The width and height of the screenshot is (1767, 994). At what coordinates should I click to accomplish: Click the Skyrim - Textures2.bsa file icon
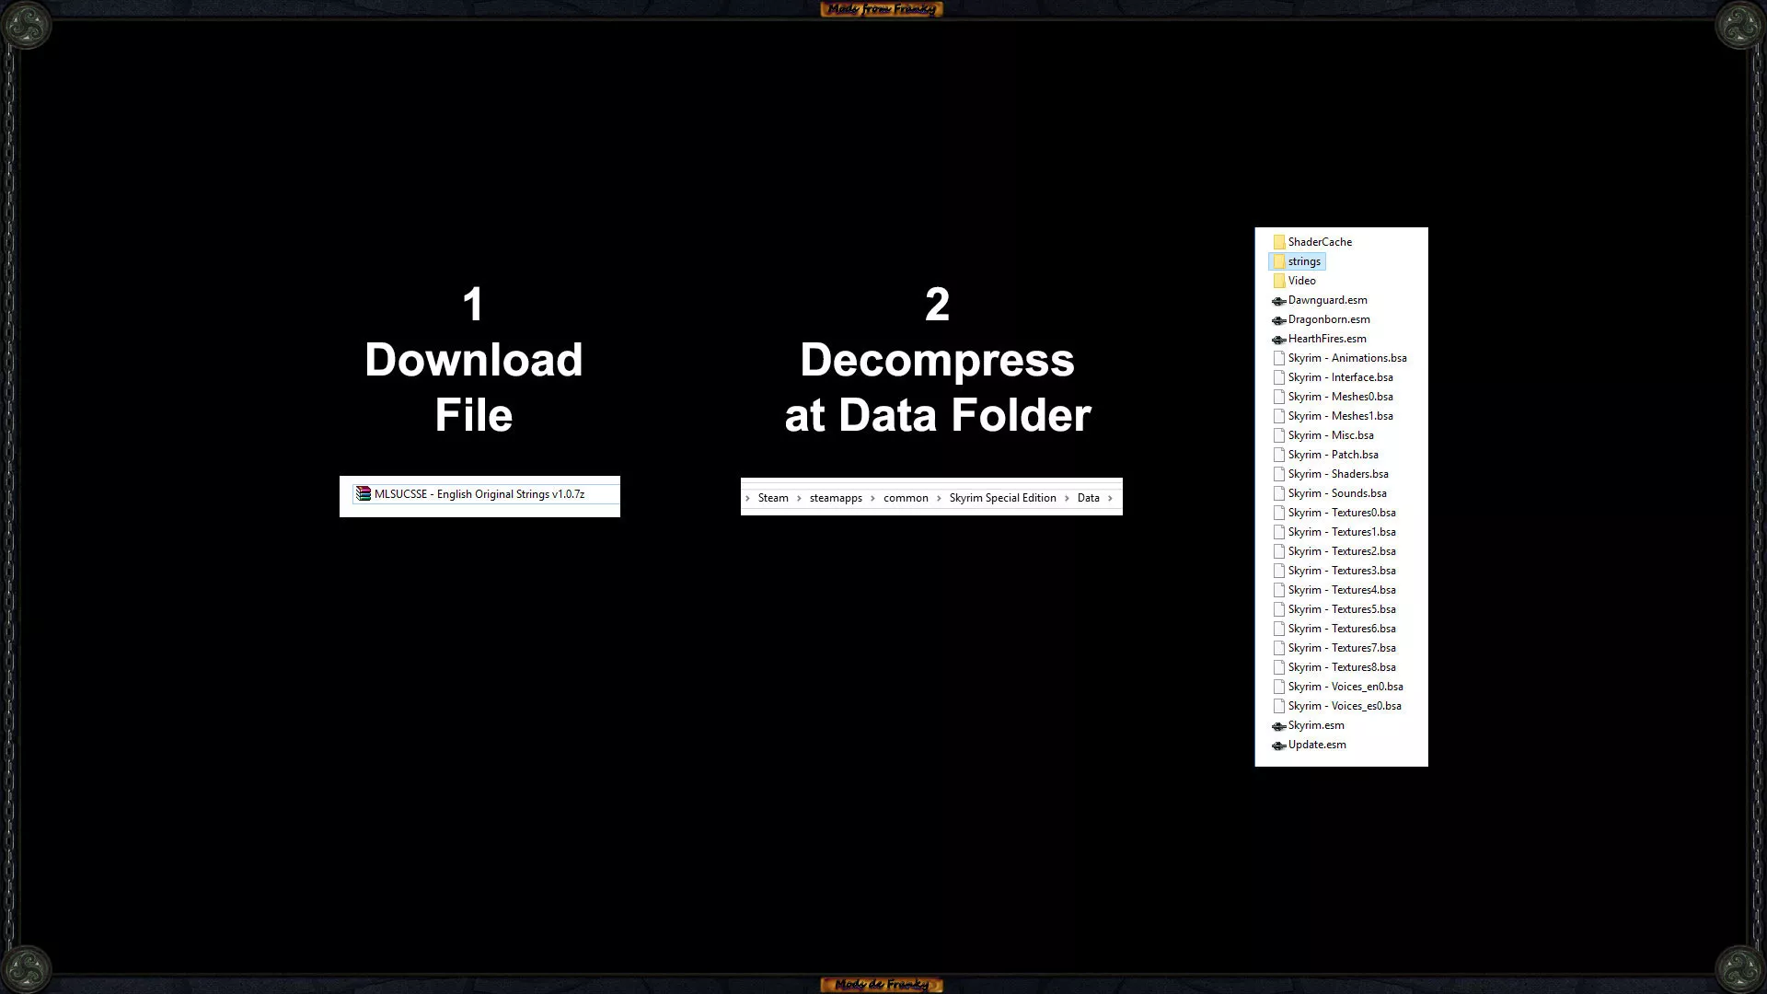pyautogui.click(x=1279, y=551)
